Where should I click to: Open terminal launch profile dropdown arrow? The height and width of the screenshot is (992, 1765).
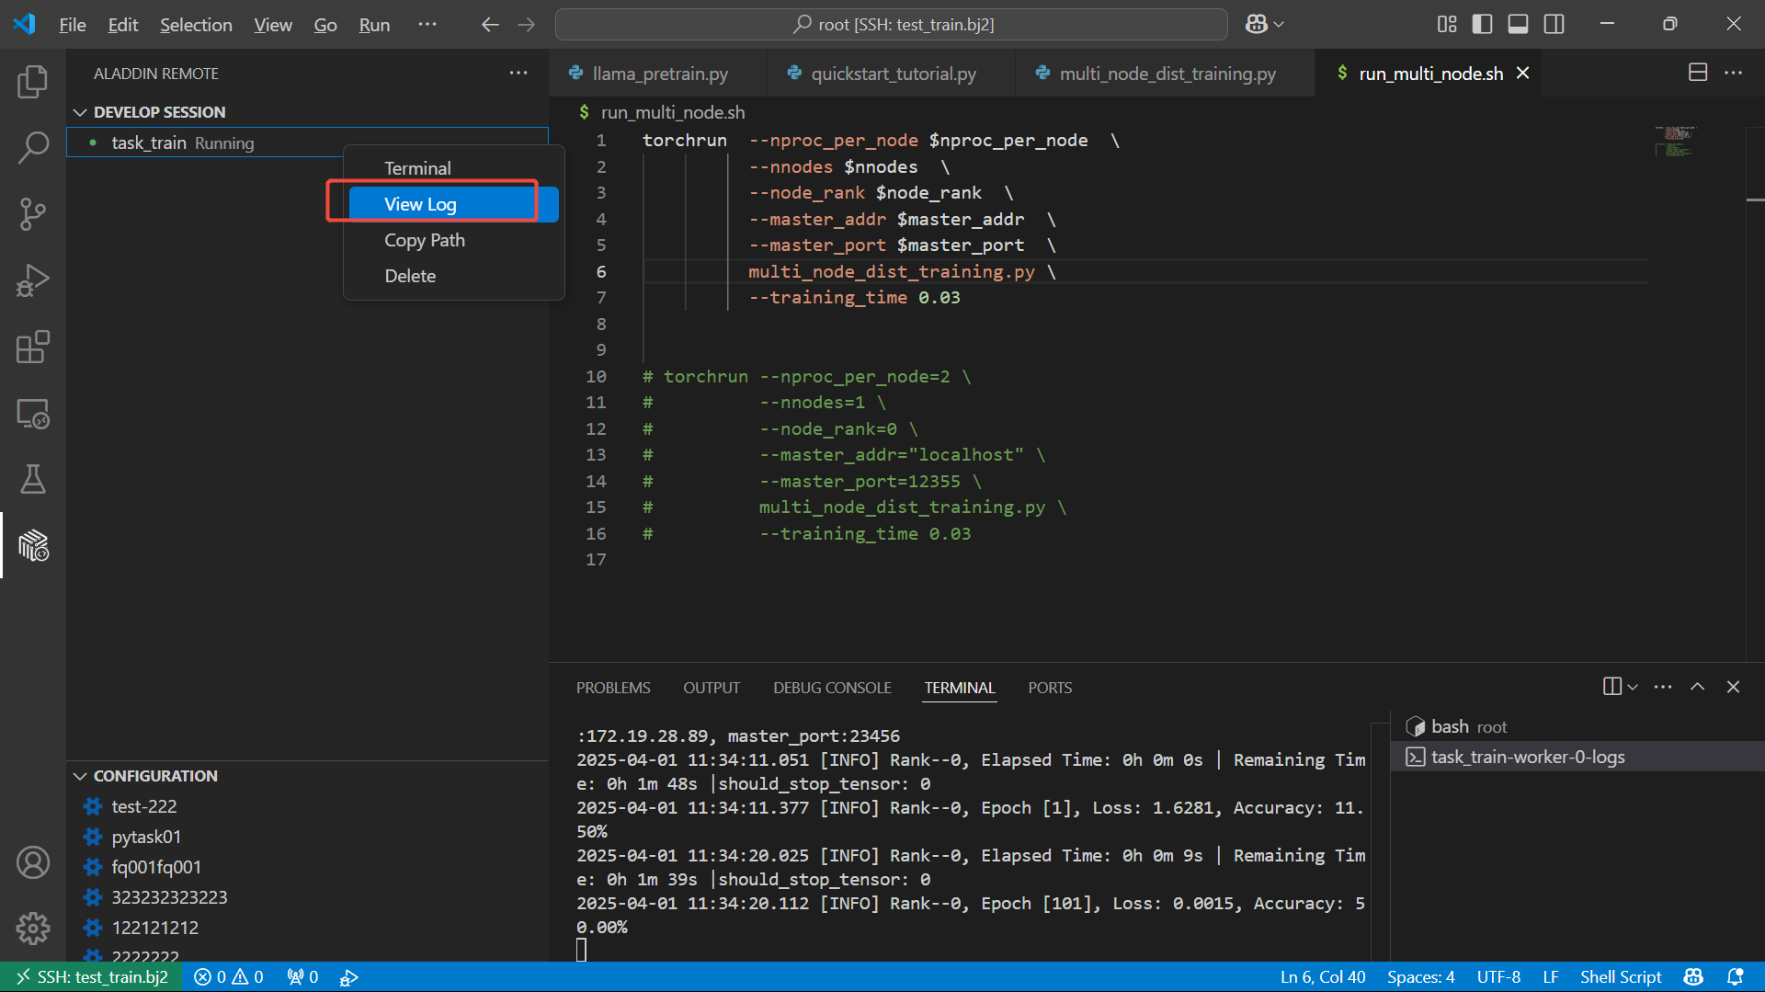coord(1633,687)
